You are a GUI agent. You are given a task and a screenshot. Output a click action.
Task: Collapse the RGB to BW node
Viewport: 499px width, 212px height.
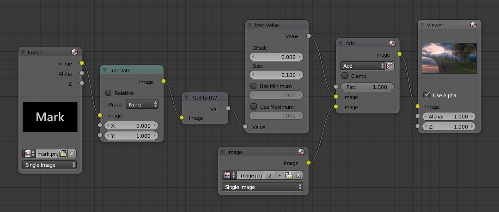click(186, 98)
